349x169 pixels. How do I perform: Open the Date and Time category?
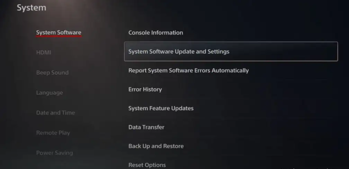[55, 113]
